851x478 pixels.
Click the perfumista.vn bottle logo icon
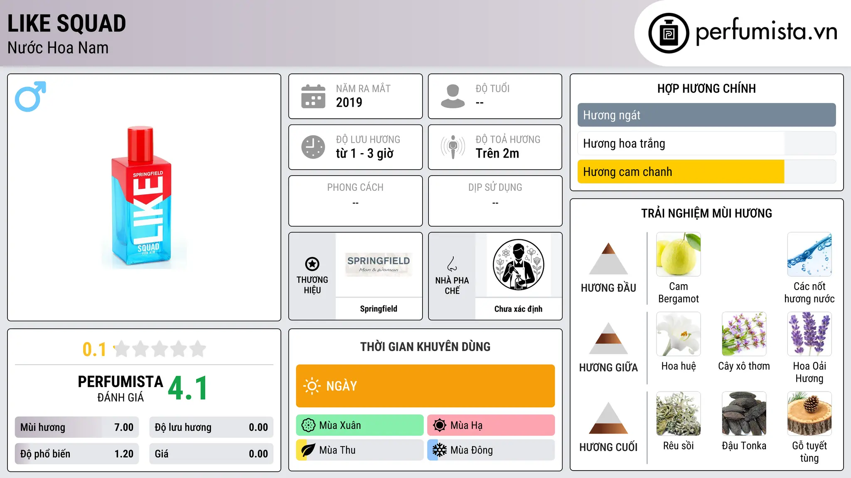pyautogui.click(x=669, y=33)
